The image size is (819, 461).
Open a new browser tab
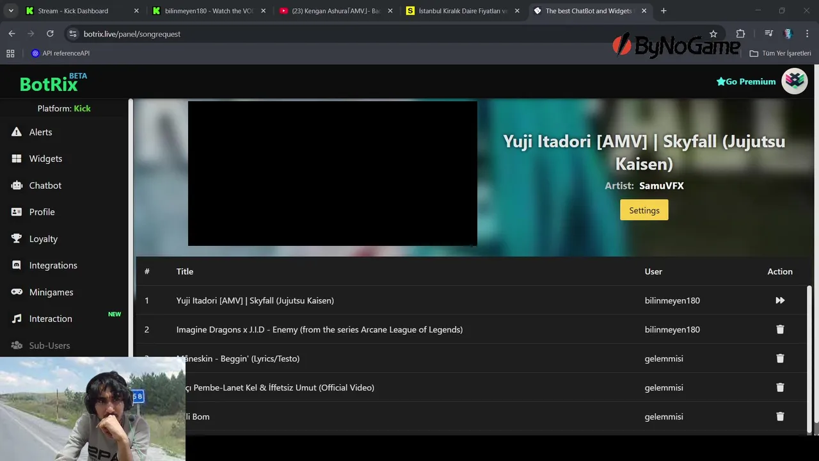(x=664, y=11)
